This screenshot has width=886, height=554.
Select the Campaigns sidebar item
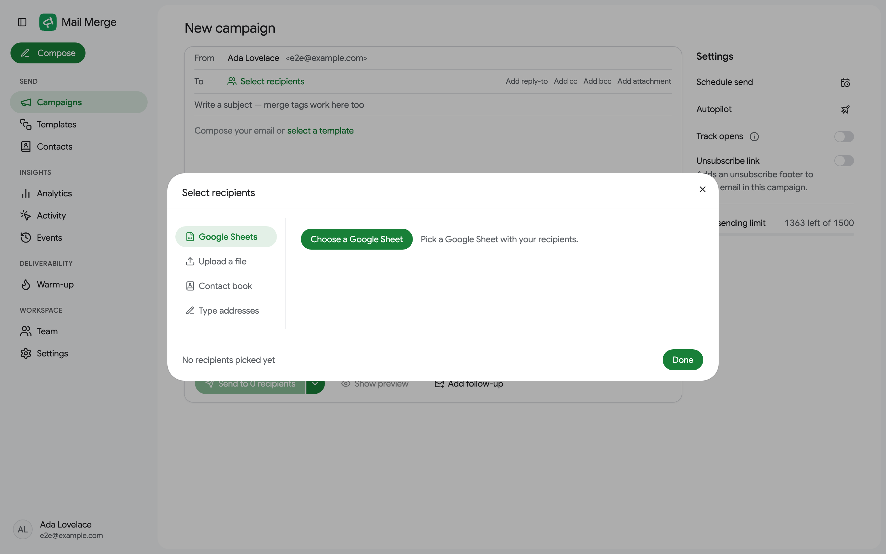pos(79,102)
